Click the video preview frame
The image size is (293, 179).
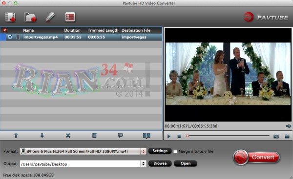click(x=228, y=74)
